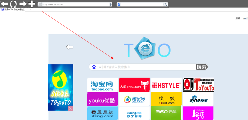Viewport: 248px width, 120px height.
Task: Click the refresh page icon
Action: [13, 4]
